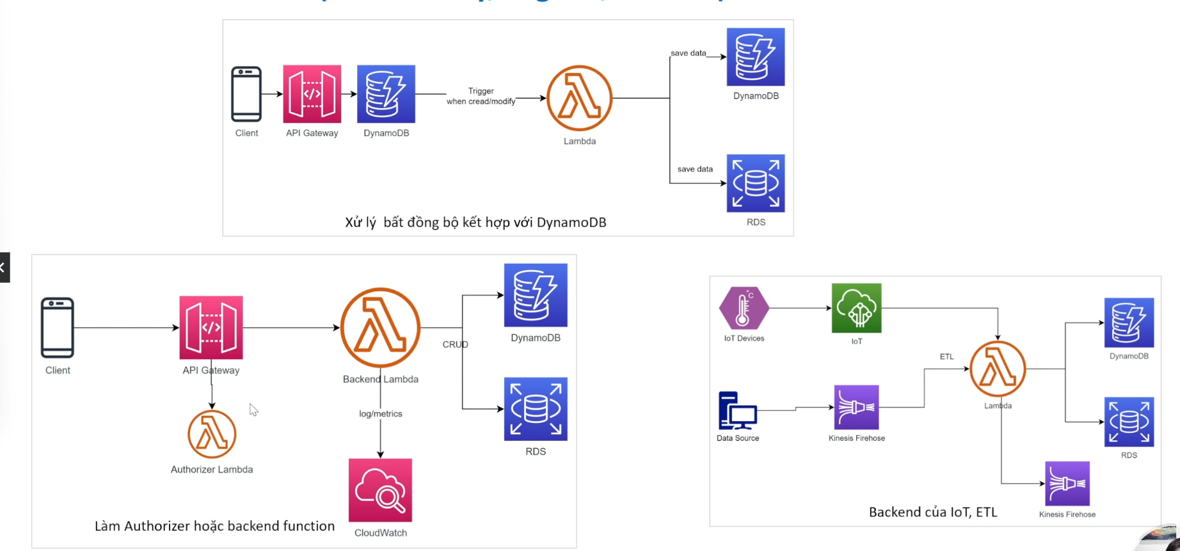Click the Client phone icon in the top diagram
This screenshot has width=1180, height=551.
[x=246, y=94]
